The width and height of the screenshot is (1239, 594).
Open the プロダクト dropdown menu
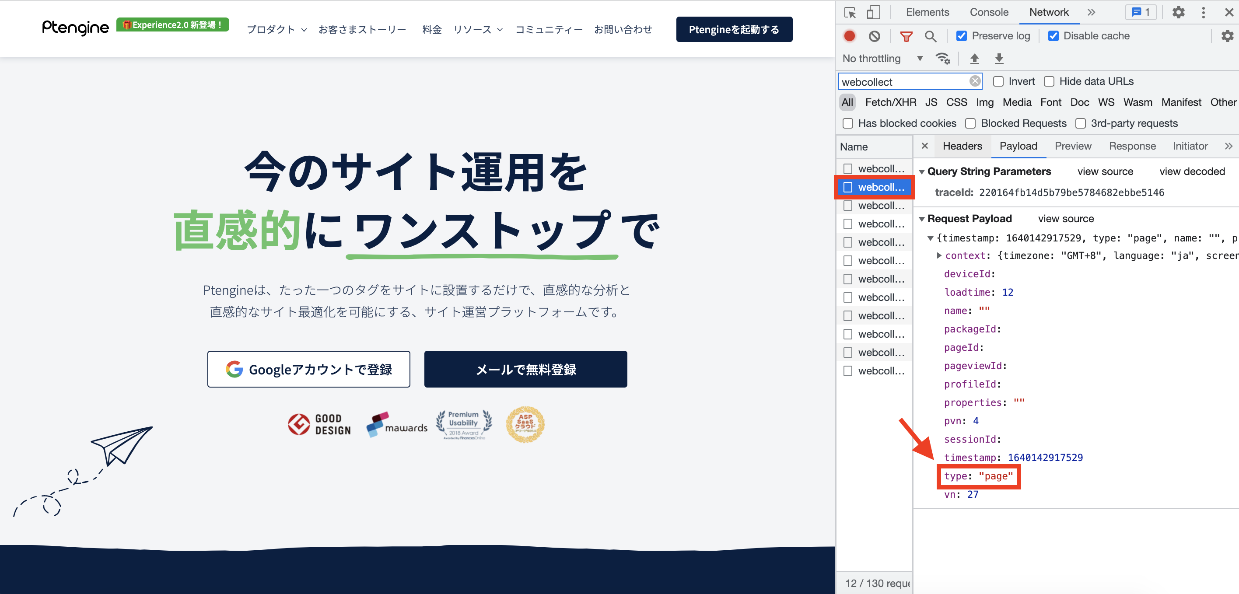(x=276, y=30)
